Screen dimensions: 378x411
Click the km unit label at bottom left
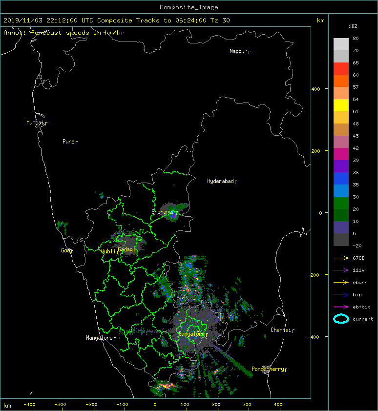tap(7, 406)
